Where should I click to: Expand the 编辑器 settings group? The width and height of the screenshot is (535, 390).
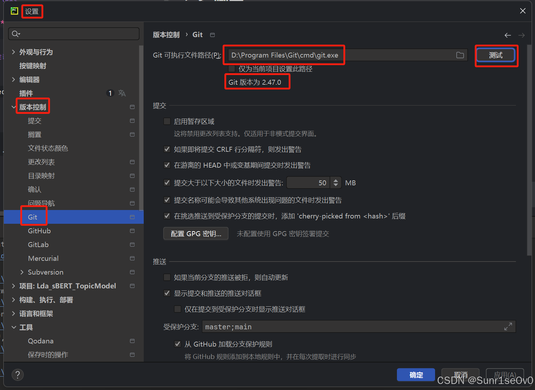(x=13, y=79)
